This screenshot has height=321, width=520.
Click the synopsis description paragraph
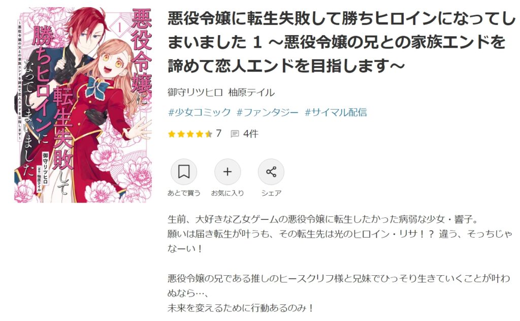(x=340, y=264)
